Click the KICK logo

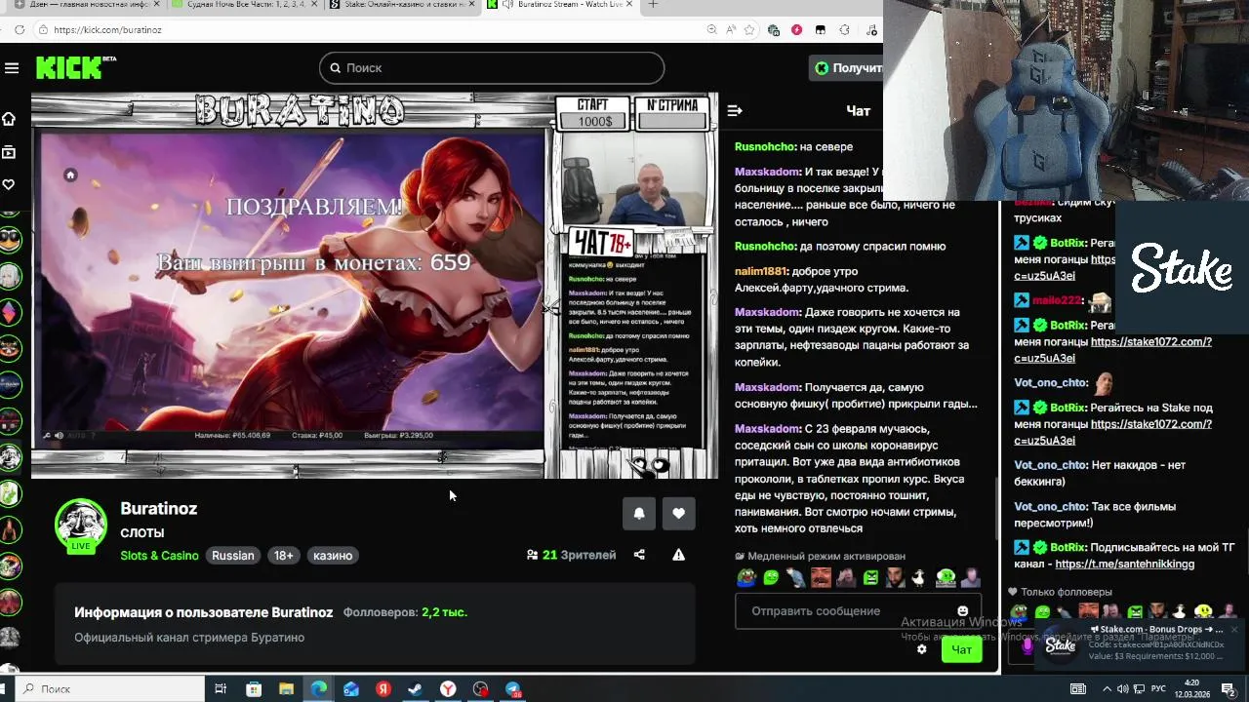(x=76, y=67)
